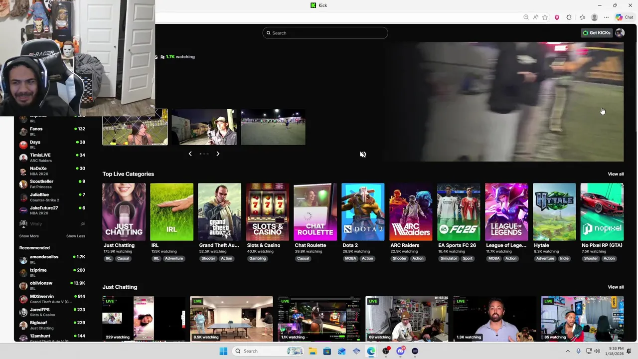Open TimisLIVE channel avatar in sidebar

pos(23,158)
